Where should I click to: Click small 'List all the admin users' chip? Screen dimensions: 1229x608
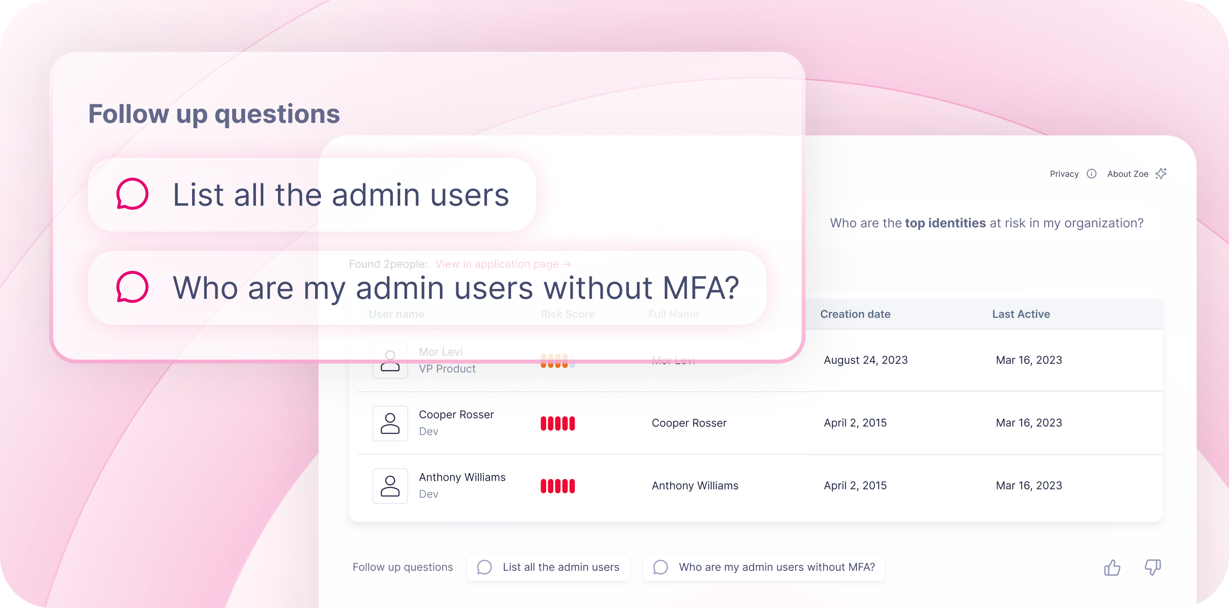pos(548,567)
